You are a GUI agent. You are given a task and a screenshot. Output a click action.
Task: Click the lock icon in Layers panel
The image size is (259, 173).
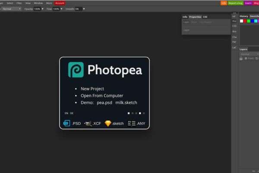click(241, 58)
